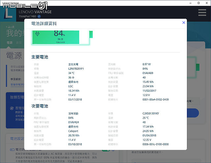Click the smart charging icon in background panel
211x163 pixels.
12,108
